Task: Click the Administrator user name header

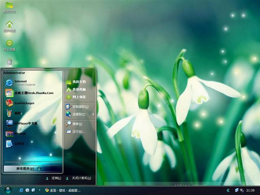Action: 14,73
